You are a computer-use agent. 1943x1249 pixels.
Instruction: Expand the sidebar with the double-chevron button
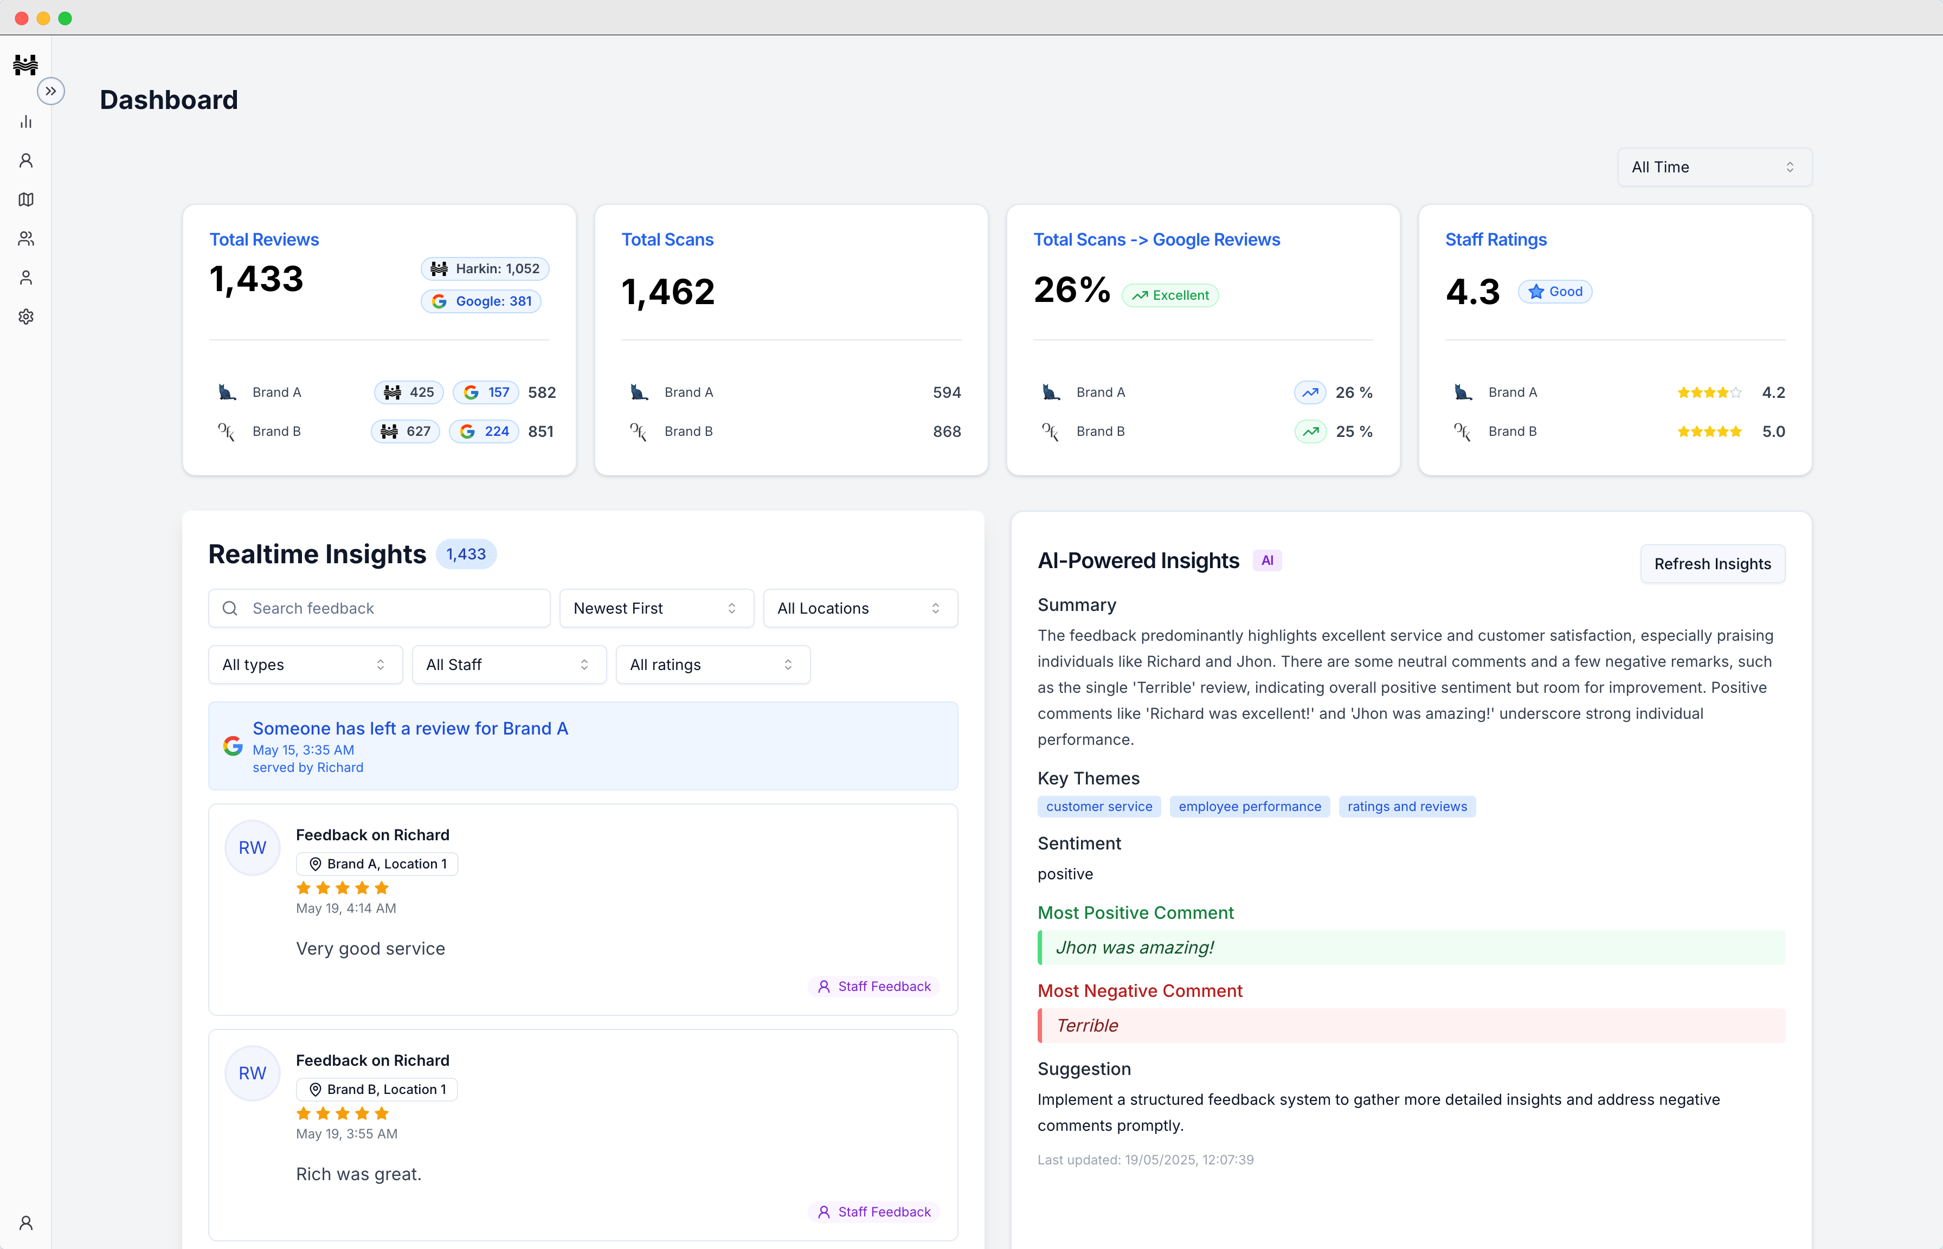tap(51, 91)
